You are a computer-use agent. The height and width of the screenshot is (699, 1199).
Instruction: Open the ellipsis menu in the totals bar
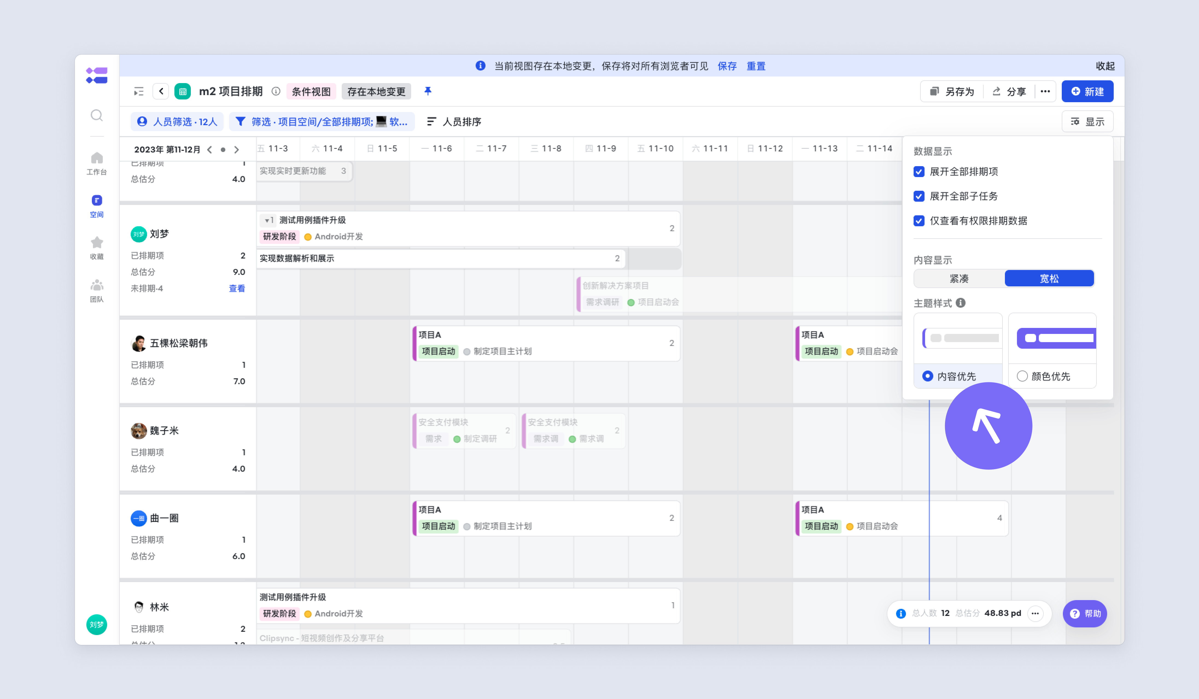click(1035, 613)
